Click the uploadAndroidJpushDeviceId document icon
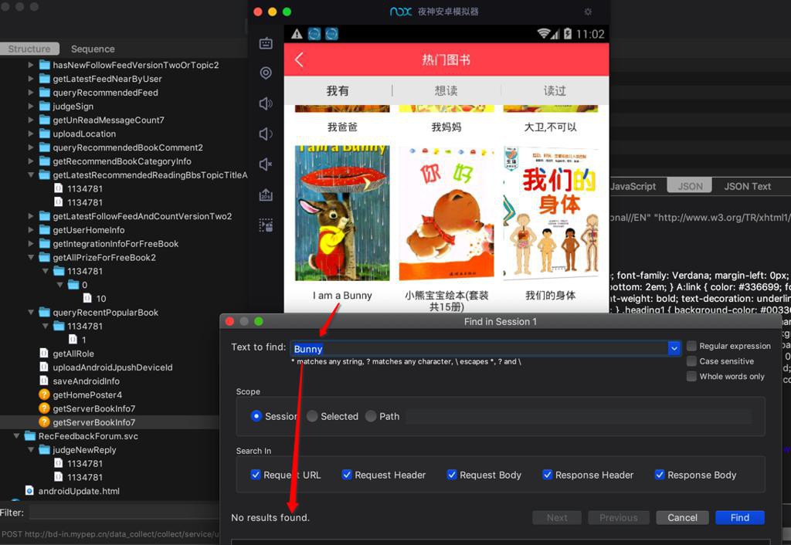 (44, 367)
